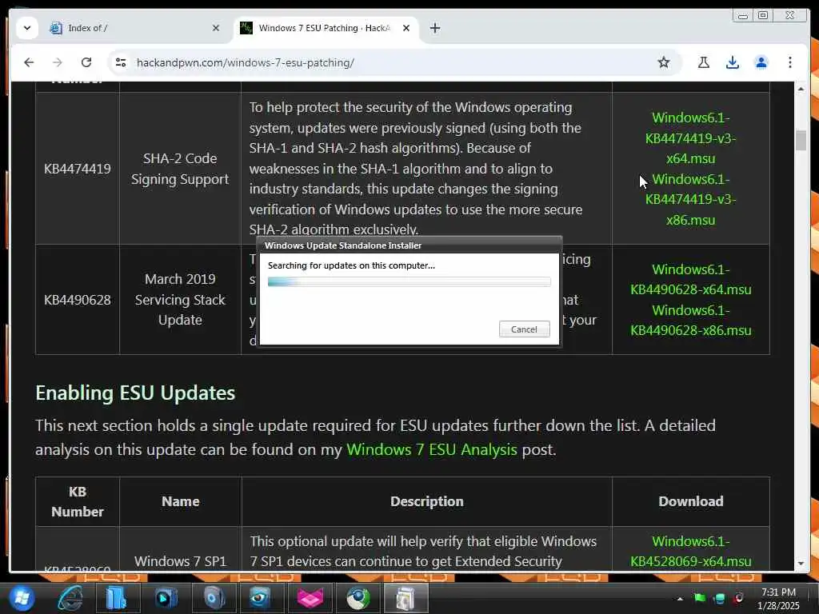819x614 pixels.
Task: Open the muted volume tray icon
Action: pos(738,598)
